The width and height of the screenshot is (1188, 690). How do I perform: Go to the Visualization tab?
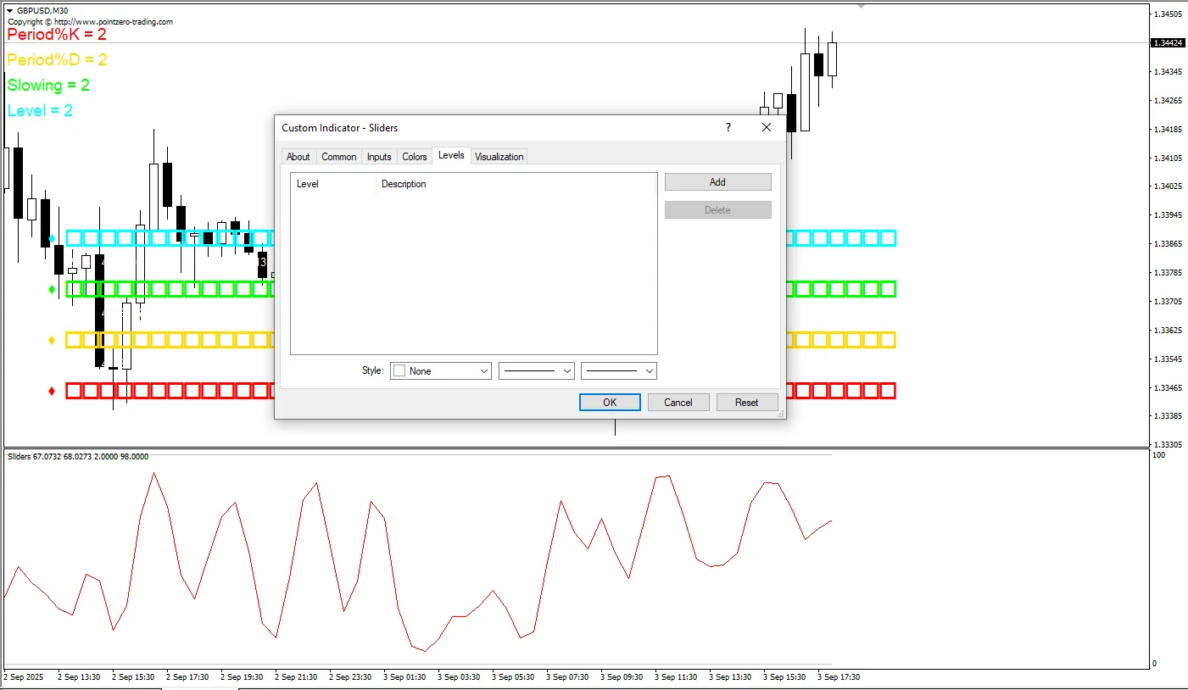(x=499, y=157)
